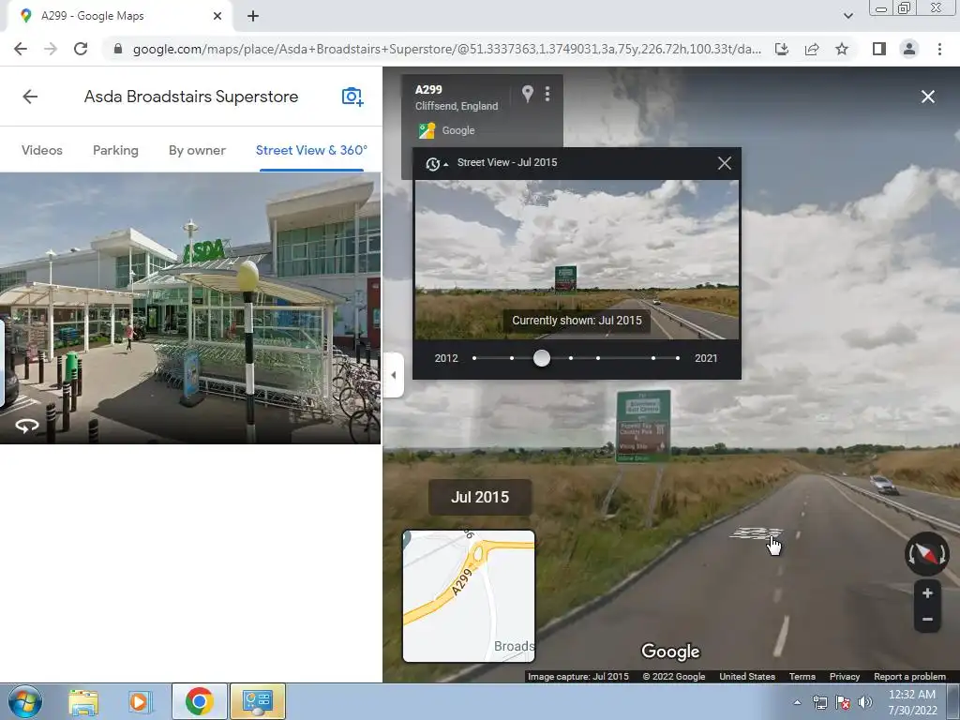Image resolution: width=960 pixels, height=720 pixels.
Task: Click the Chrome taskbar icon
Action: pyautogui.click(x=199, y=701)
